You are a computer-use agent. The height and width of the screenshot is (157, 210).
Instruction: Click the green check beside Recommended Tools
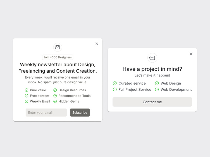pyautogui.click(x=55, y=96)
